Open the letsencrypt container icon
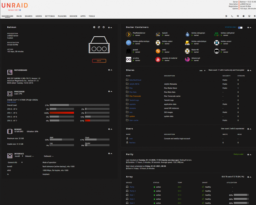Viewport: 256px width, 205px height. click(x=187, y=59)
